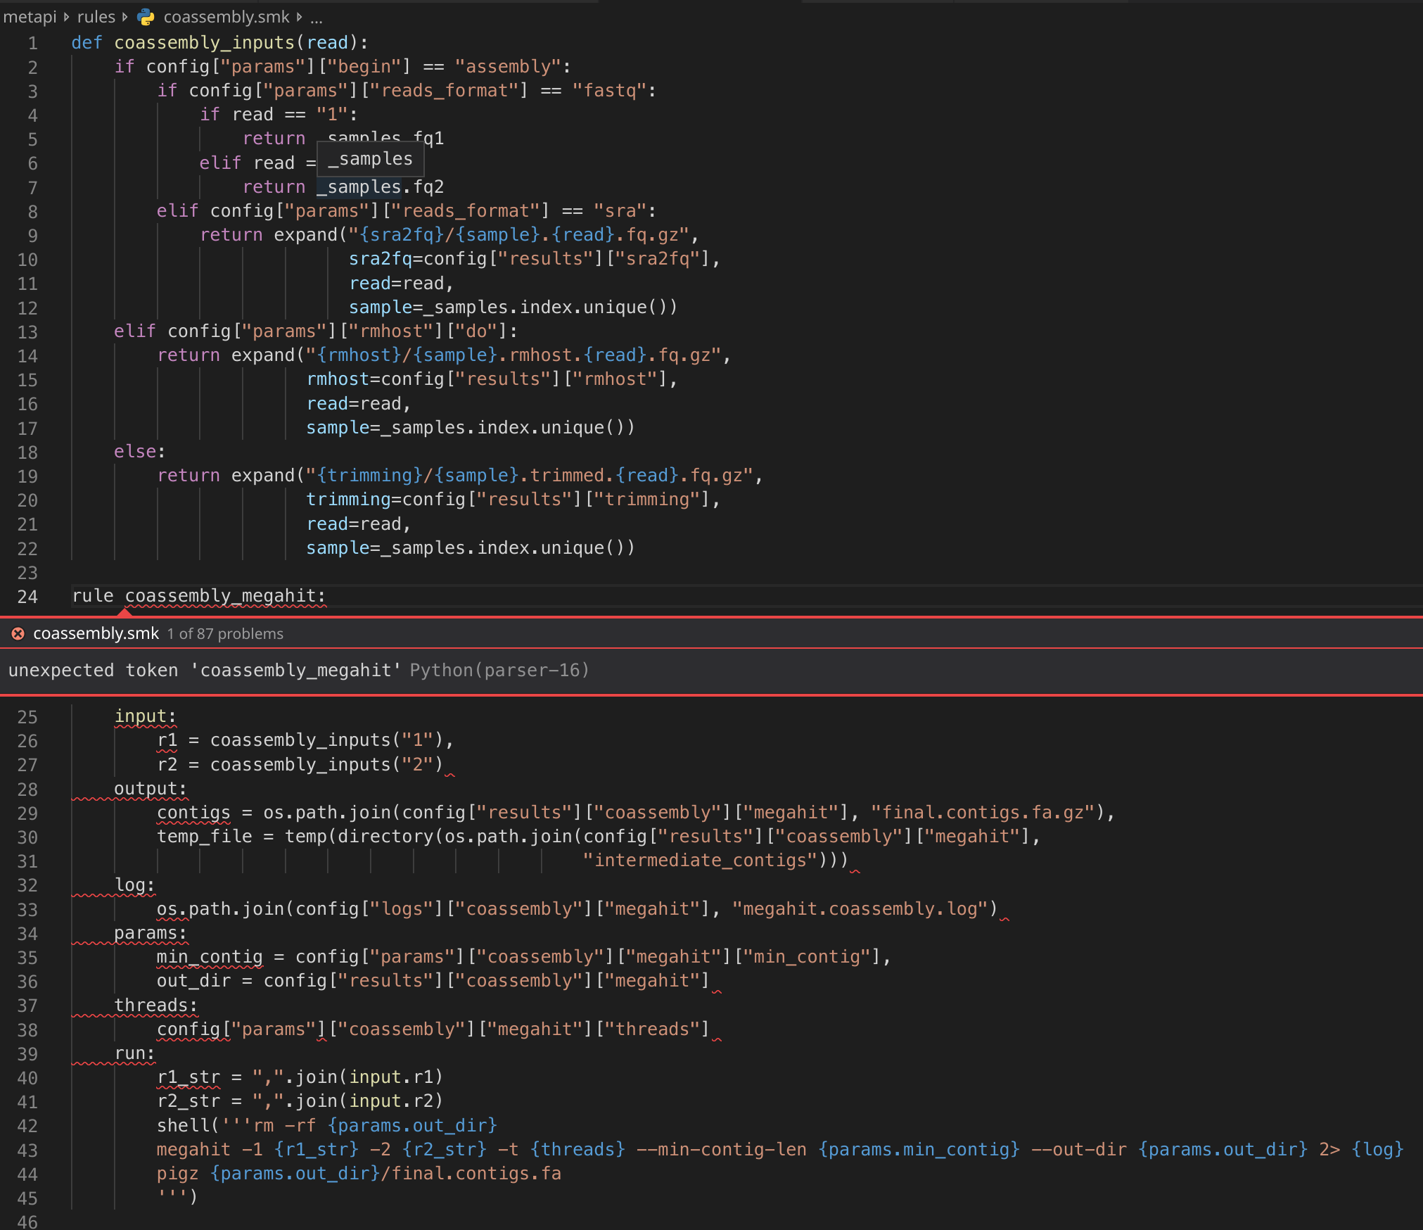
Task: Click line number 39 next to 'run:'
Action: pyautogui.click(x=28, y=1053)
